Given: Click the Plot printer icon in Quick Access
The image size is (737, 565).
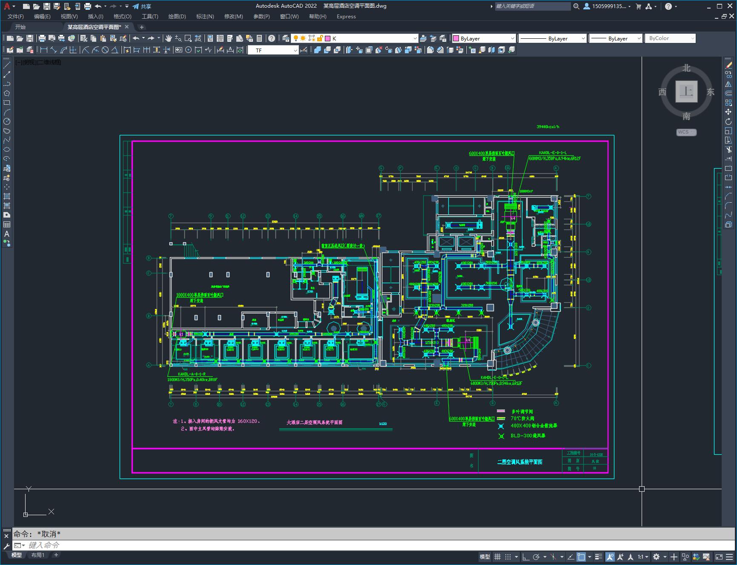Looking at the screenshot, I should [x=87, y=6].
